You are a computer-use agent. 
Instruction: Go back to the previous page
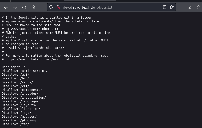click(6, 7)
